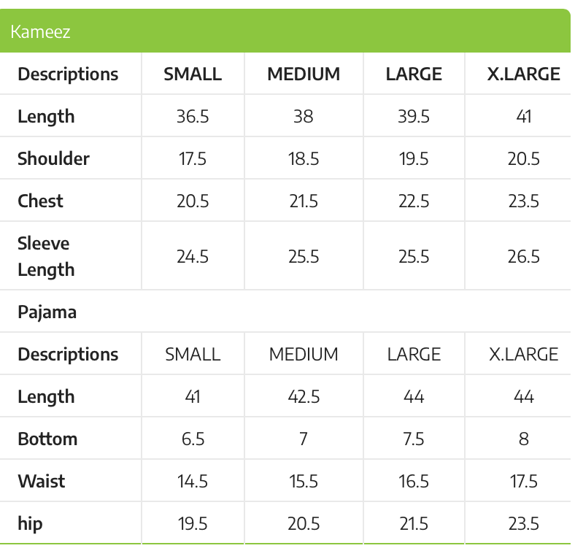Click the Kameez LARGE column header
The height and width of the screenshot is (559, 575).
click(414, 74)
